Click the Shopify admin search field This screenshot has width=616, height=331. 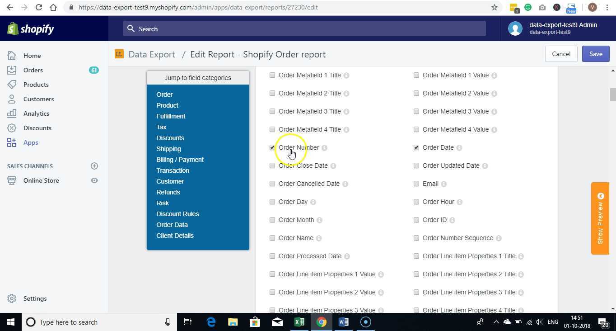pos(304,28)
